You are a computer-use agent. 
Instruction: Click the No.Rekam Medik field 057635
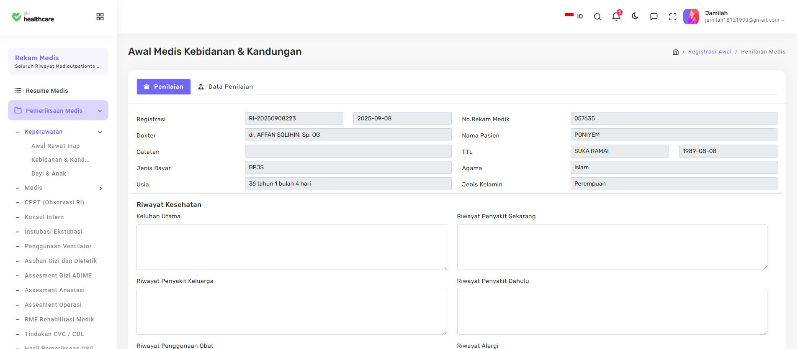coord(674,119)
